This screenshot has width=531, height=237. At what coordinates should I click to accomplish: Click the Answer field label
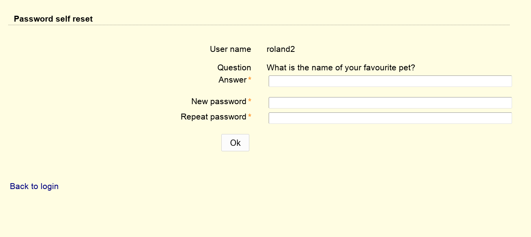pyautogui.click(x=233, y=80)
